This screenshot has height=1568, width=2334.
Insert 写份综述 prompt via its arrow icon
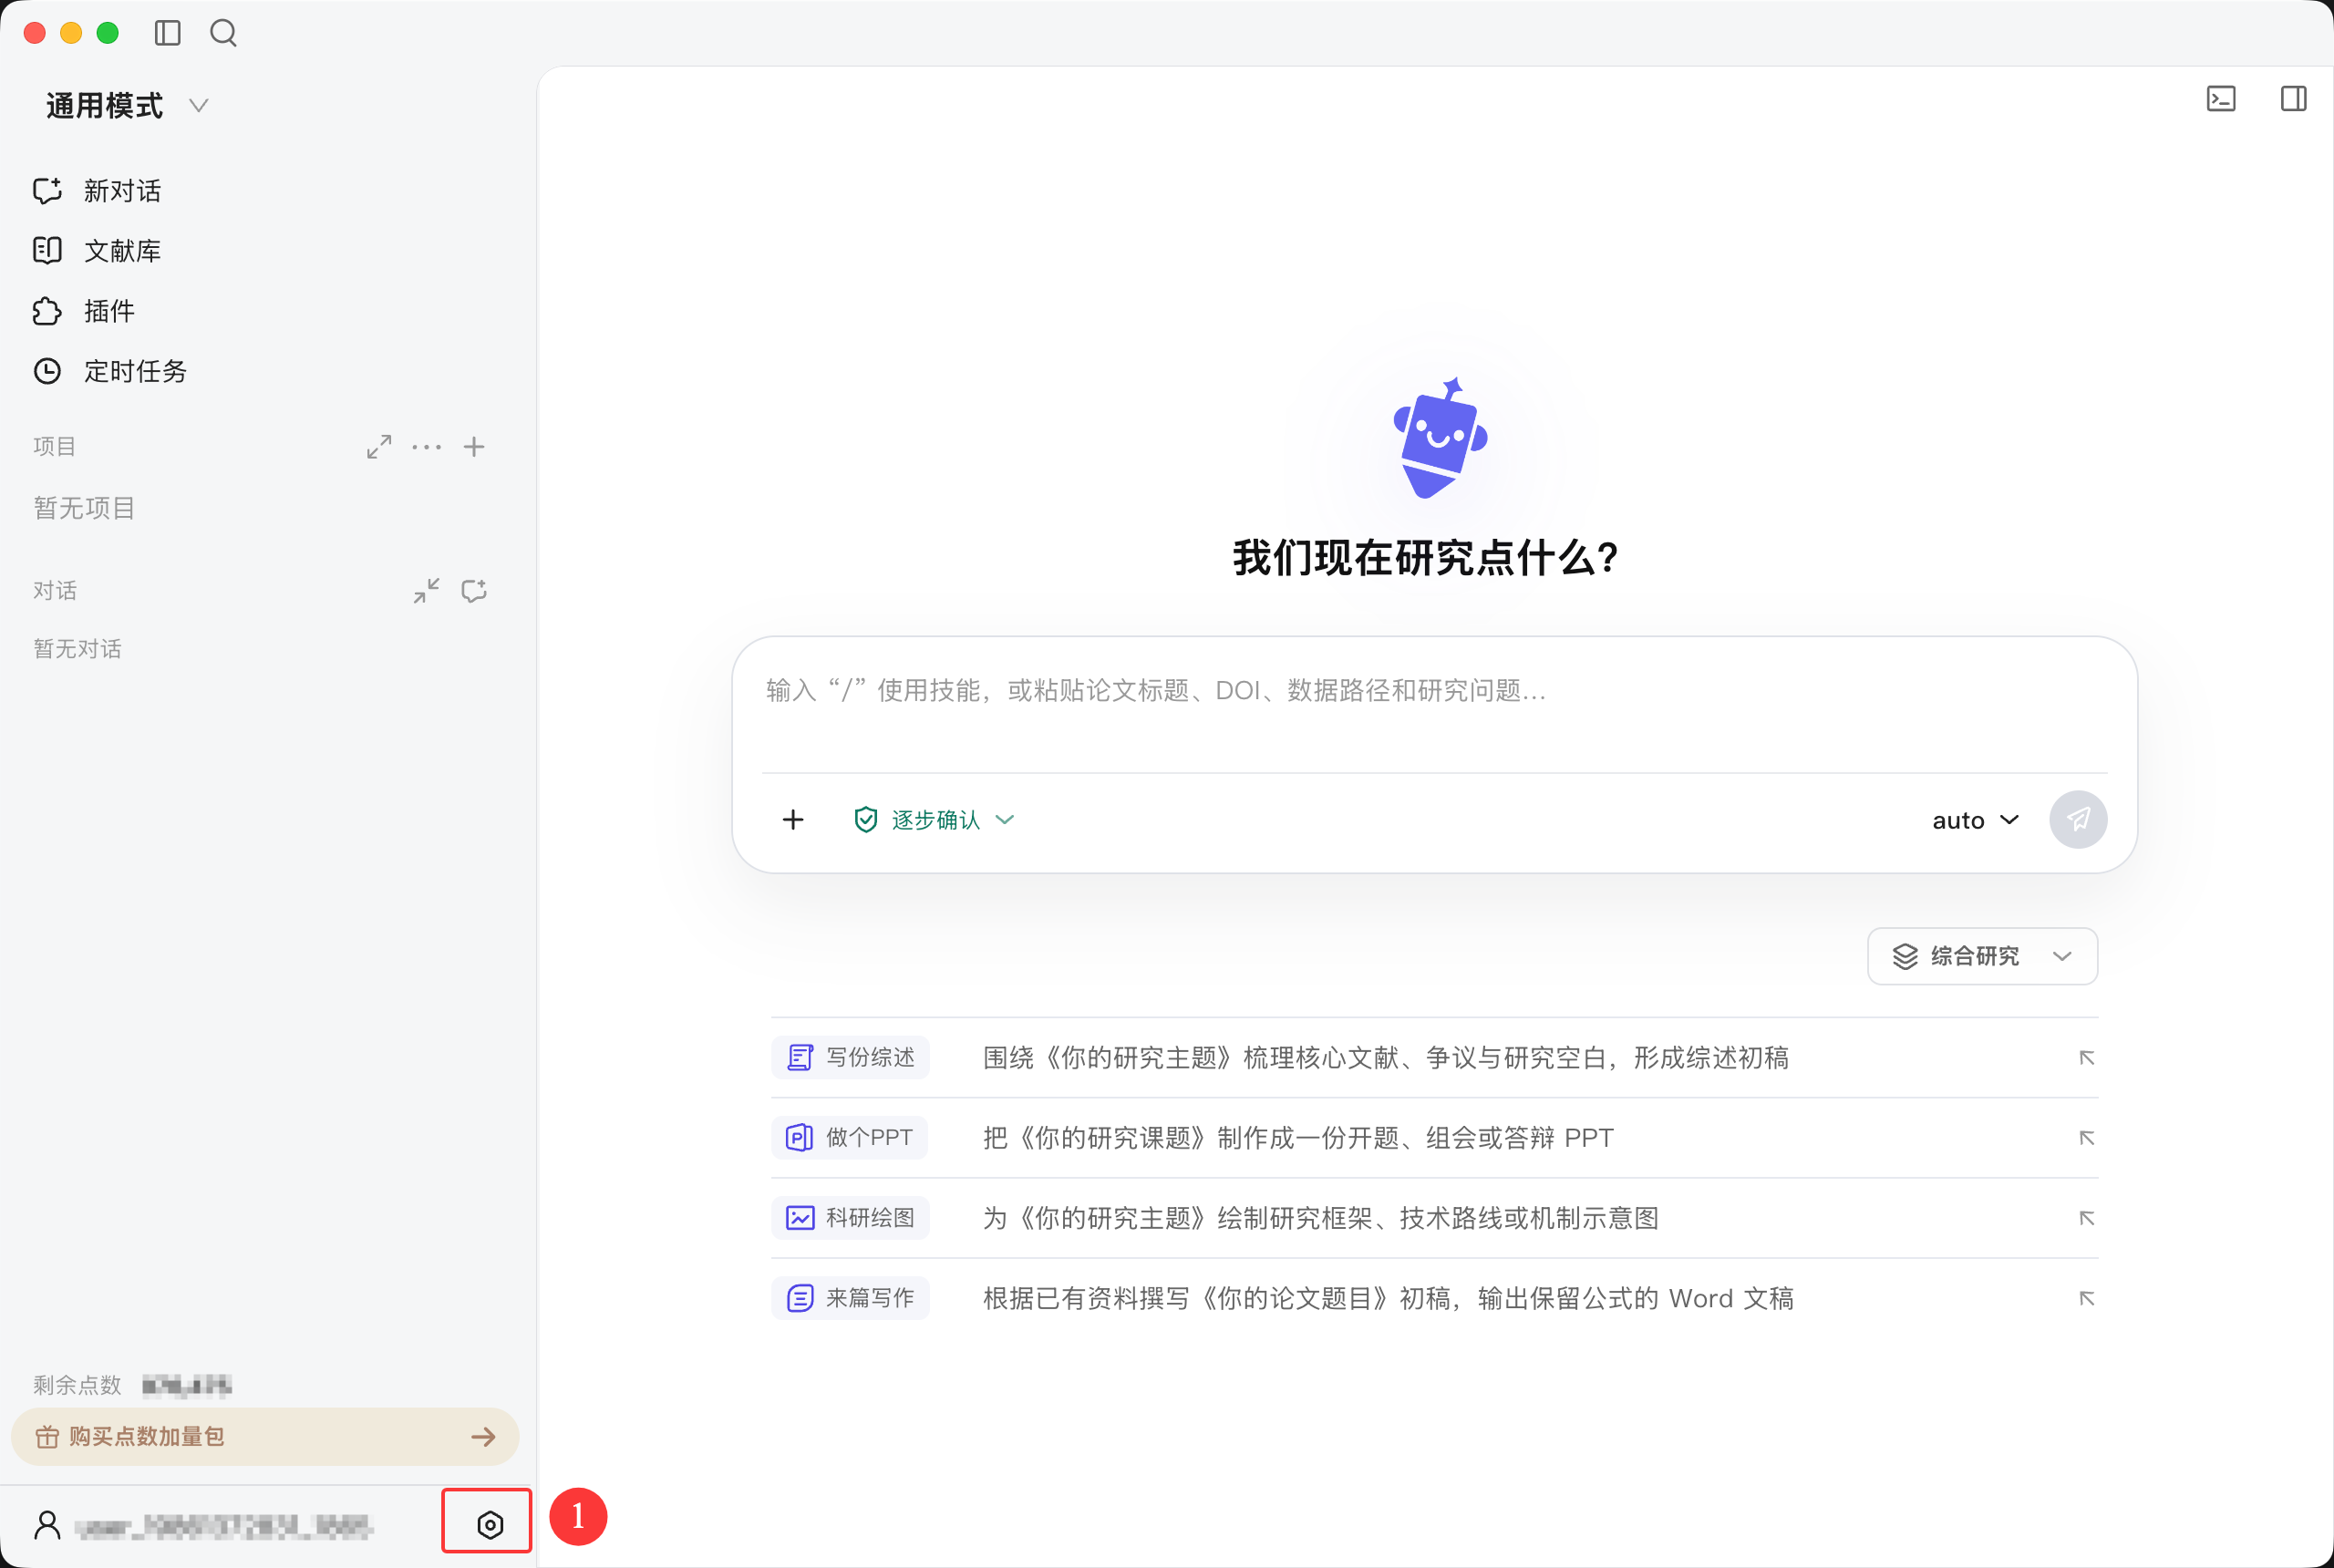pyautogui.click(x=2086, y=1057)
